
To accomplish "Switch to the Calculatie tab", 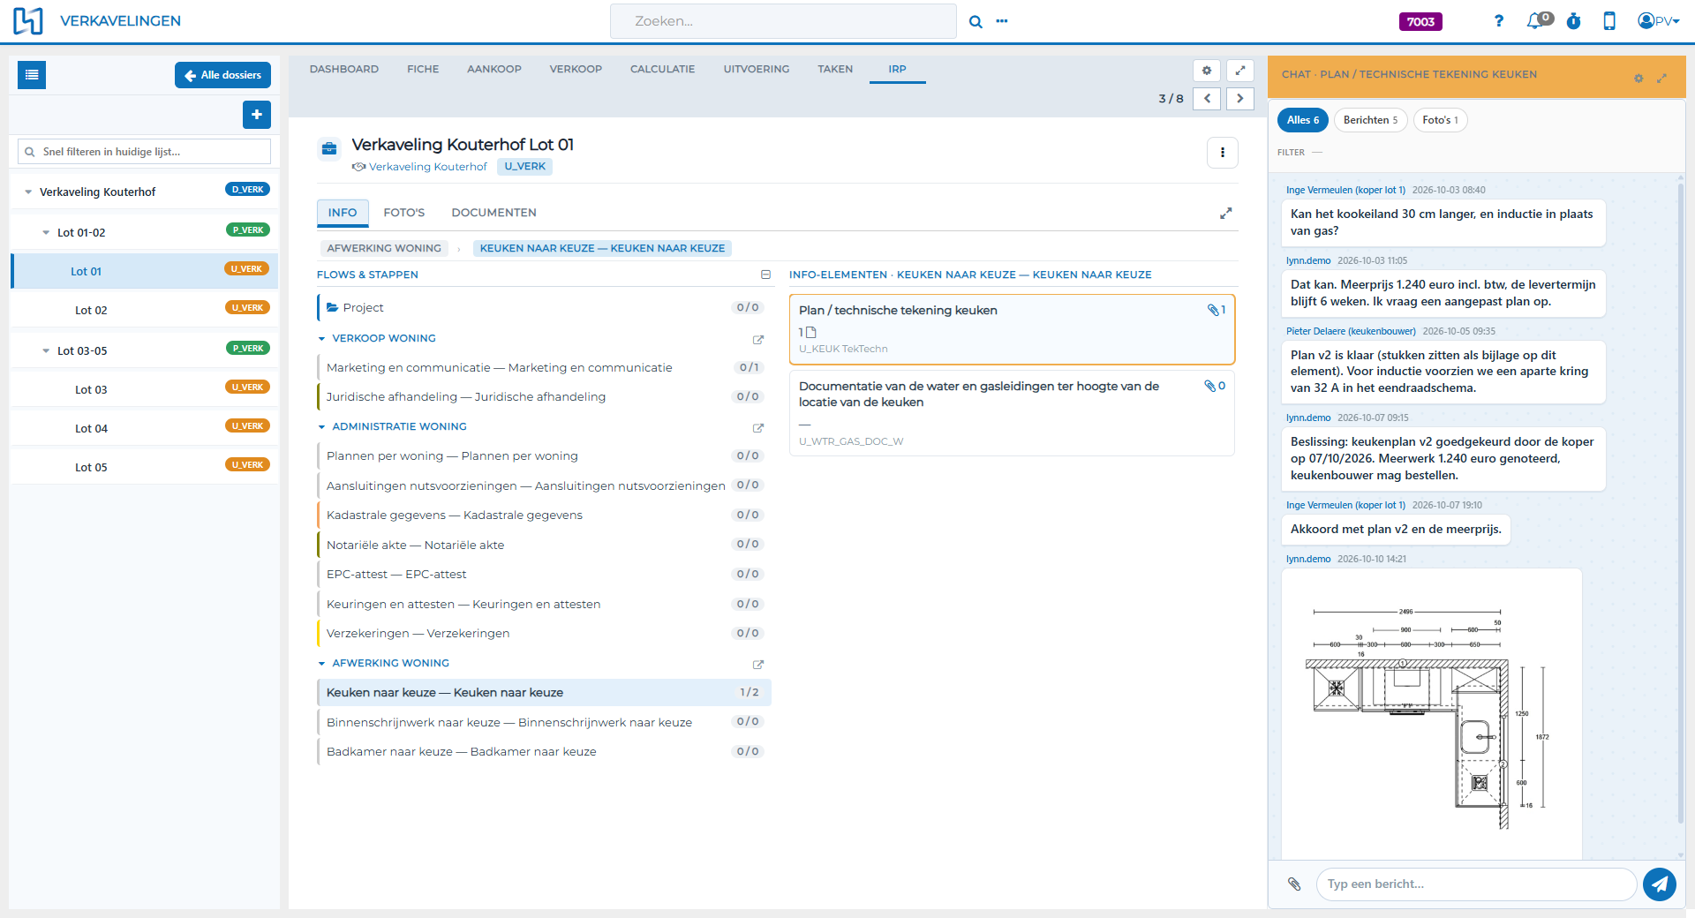I will coord(662,69).
